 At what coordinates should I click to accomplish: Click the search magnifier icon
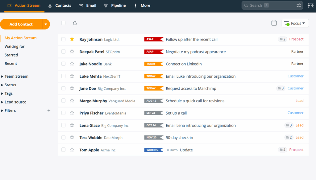(246, 5)
